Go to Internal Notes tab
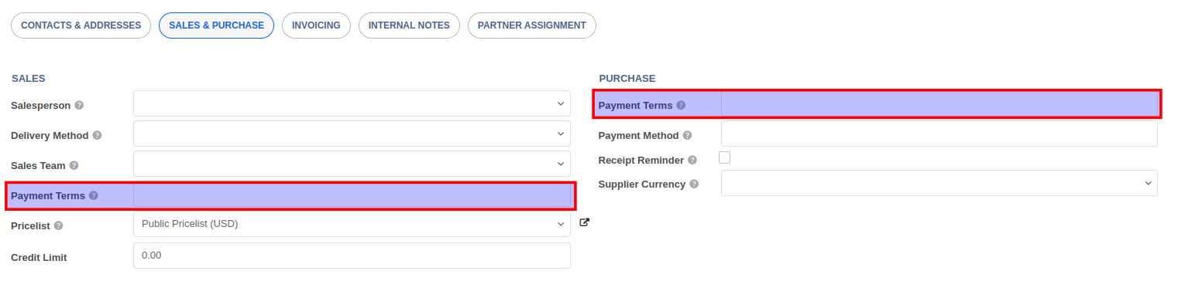1185x281 pixels. click(409, 25)
